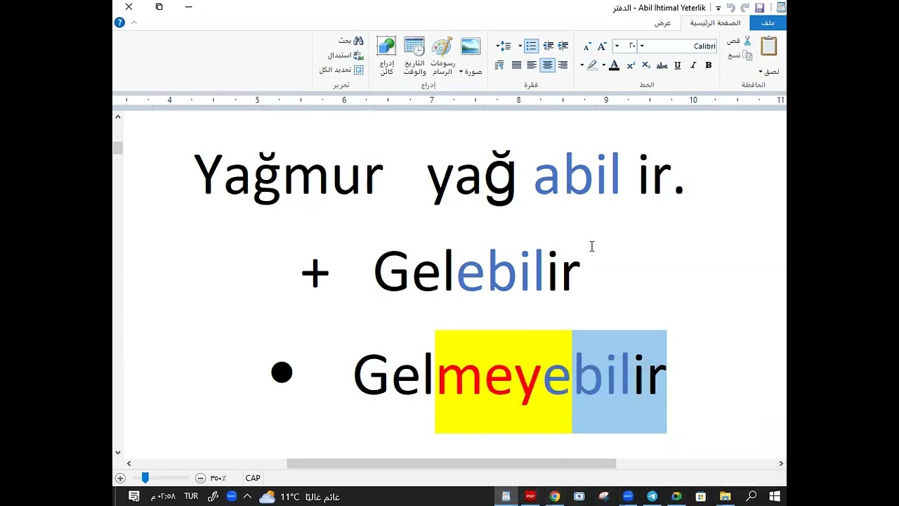Insert date and time (التاريخ والوقت)
Screen dimensions: 899x506
click(x=414, y=56)
